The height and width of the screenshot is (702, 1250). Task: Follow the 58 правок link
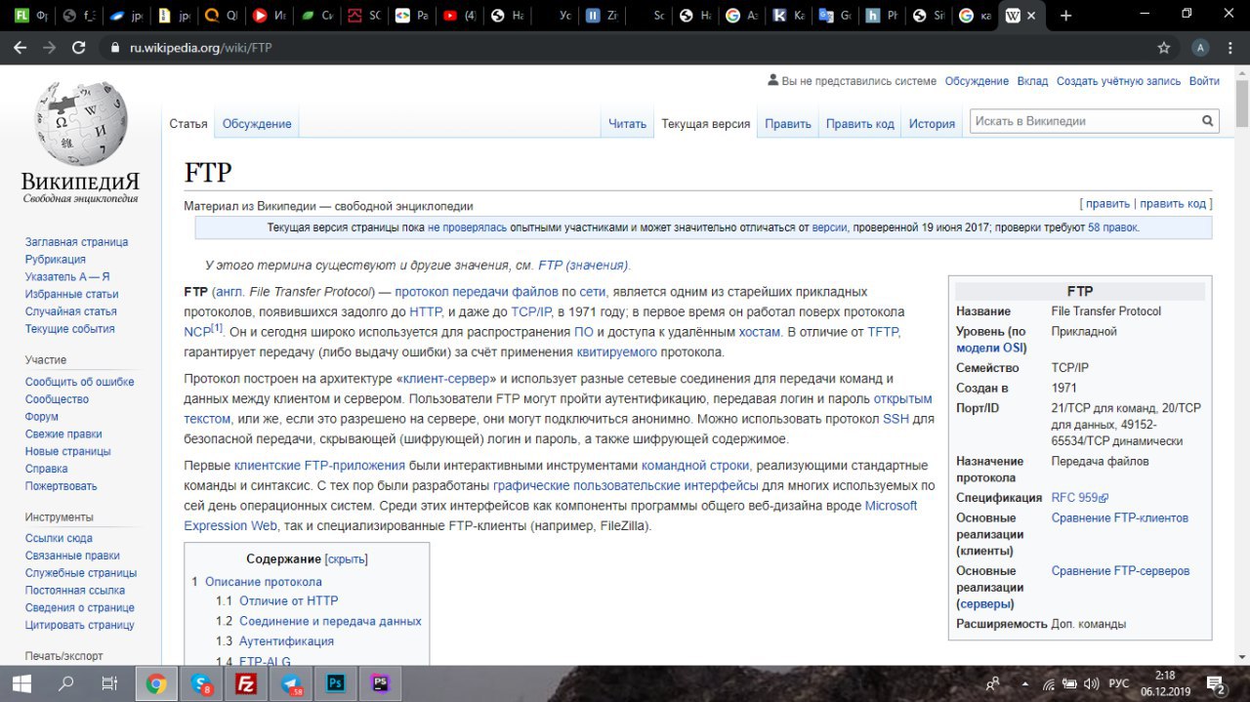point(1112,227)
